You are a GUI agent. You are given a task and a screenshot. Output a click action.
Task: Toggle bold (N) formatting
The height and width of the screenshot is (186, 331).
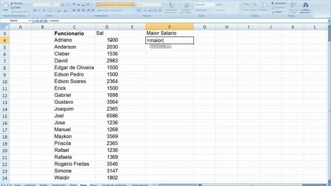[x=35, y=10]
